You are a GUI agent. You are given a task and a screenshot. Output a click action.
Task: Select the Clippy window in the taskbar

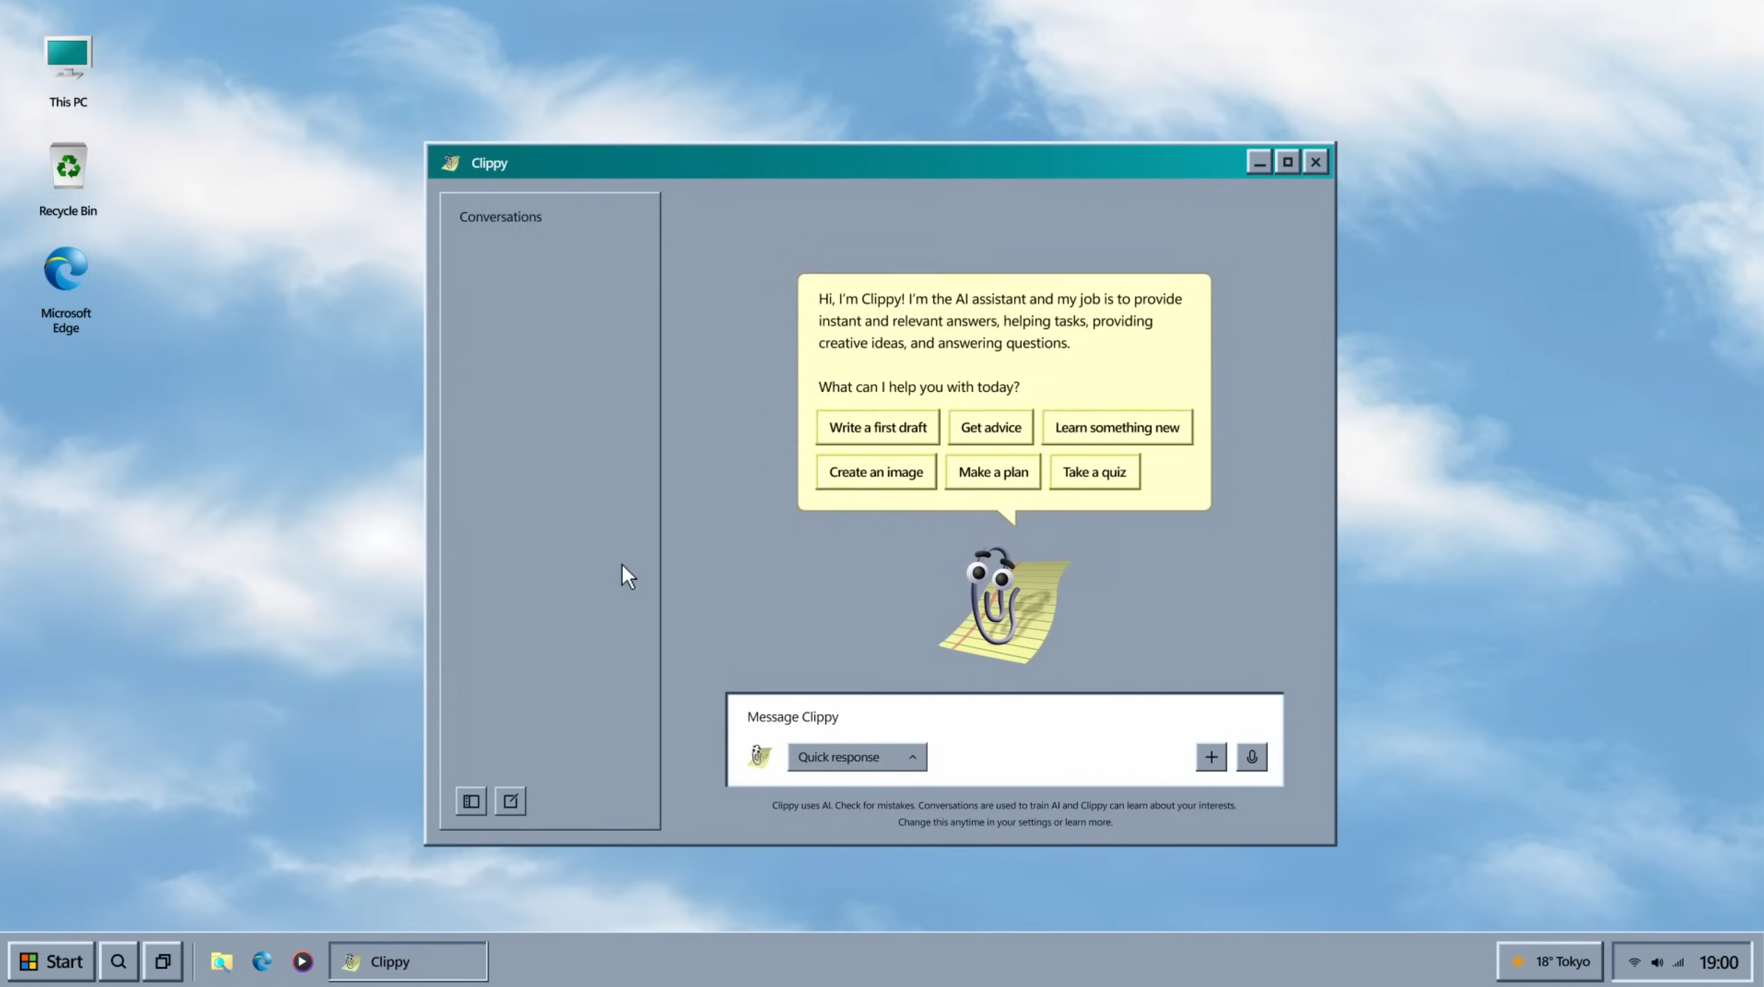coord(408,961)
